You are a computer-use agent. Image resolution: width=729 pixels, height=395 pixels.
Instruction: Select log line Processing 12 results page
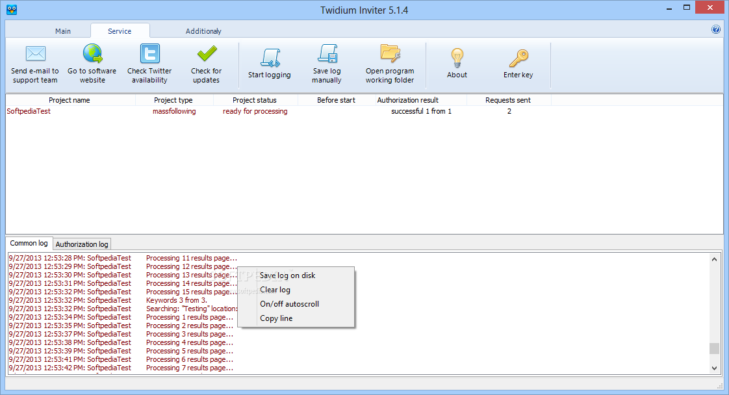pyautogui.click(x=123, y=266)
